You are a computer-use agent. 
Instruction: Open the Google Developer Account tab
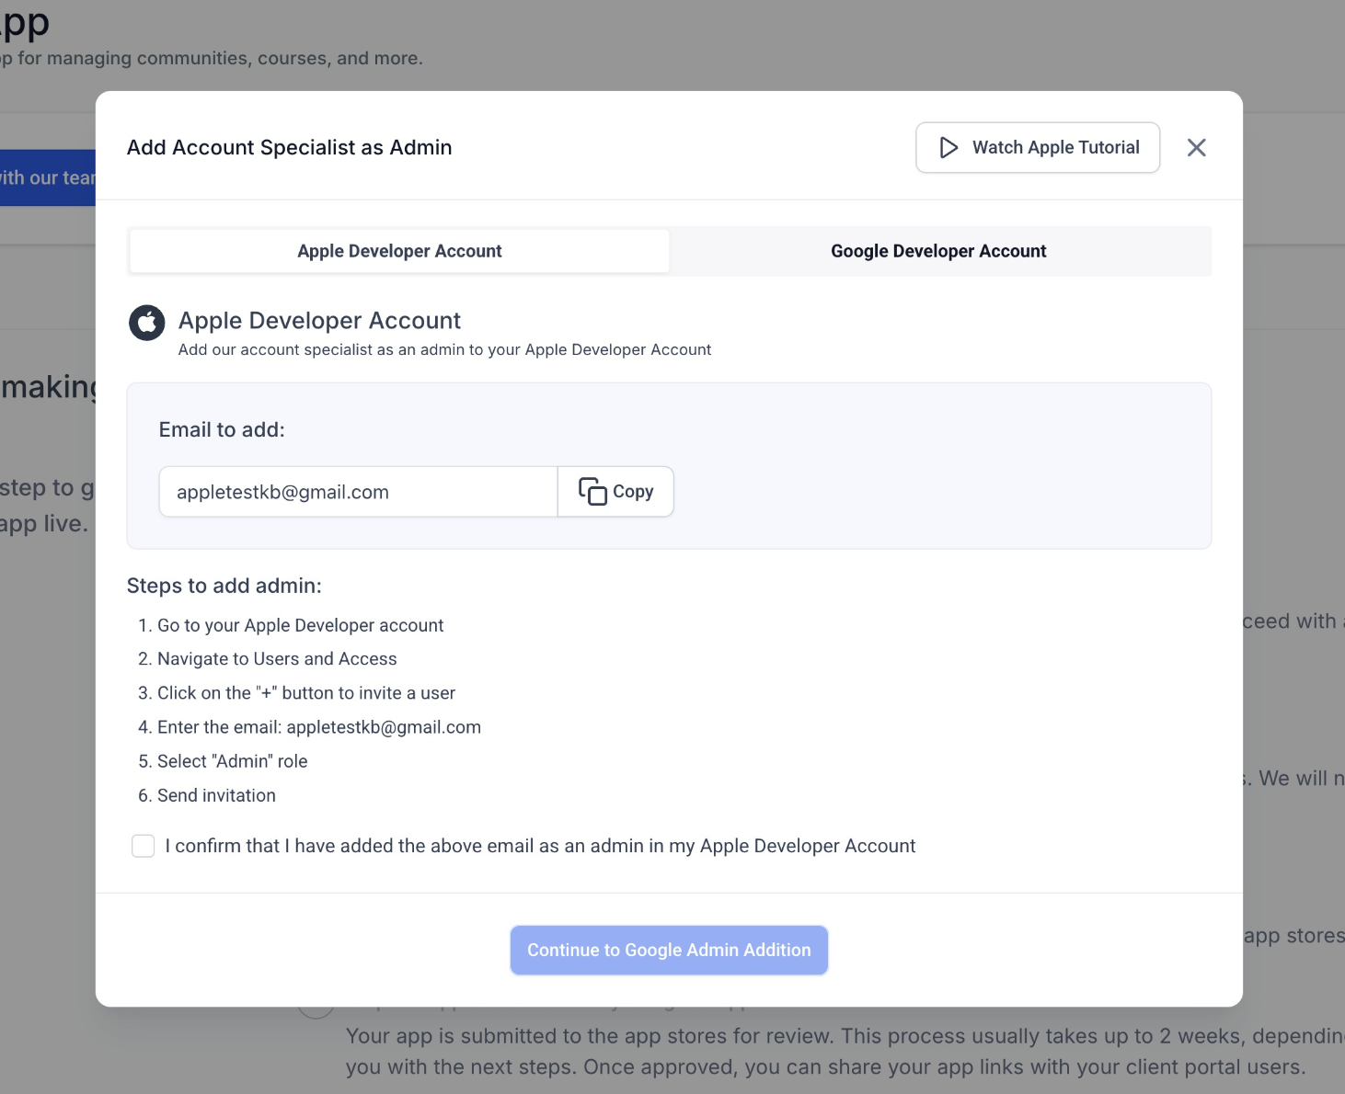938,251
